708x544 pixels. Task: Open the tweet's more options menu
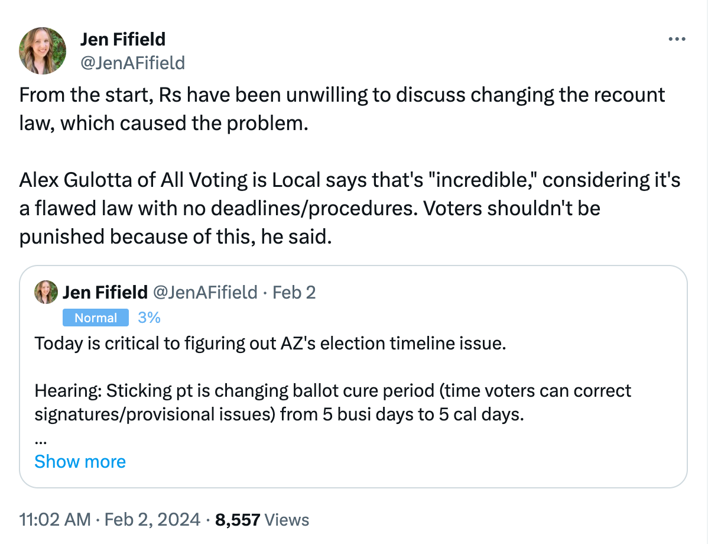coord(676,40)
